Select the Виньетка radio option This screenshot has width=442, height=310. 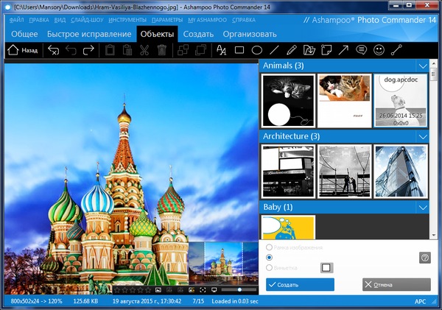pyautogui.click(x=270, y=267)
